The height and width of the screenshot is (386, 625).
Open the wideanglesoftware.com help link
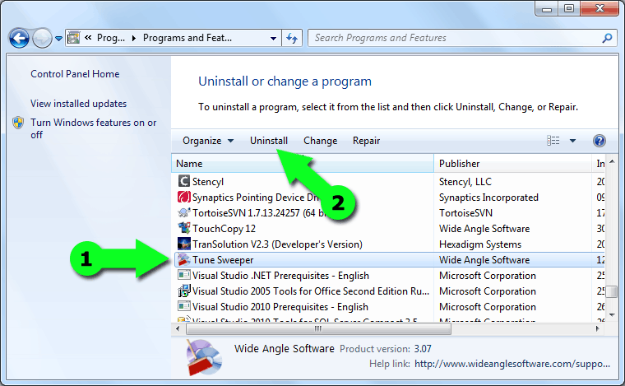point(512,364)
